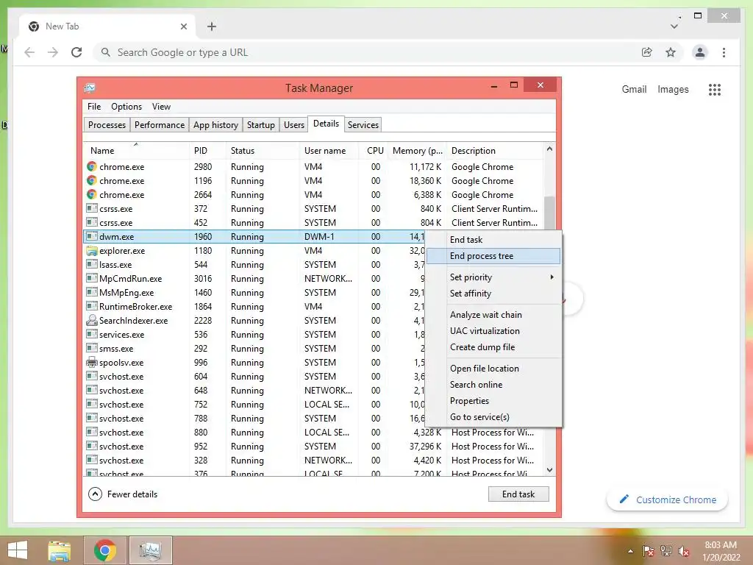This screenshot has width=753, height=565.
Task: Click the spoolsv.exe printer icon
Action: (92, 362)
